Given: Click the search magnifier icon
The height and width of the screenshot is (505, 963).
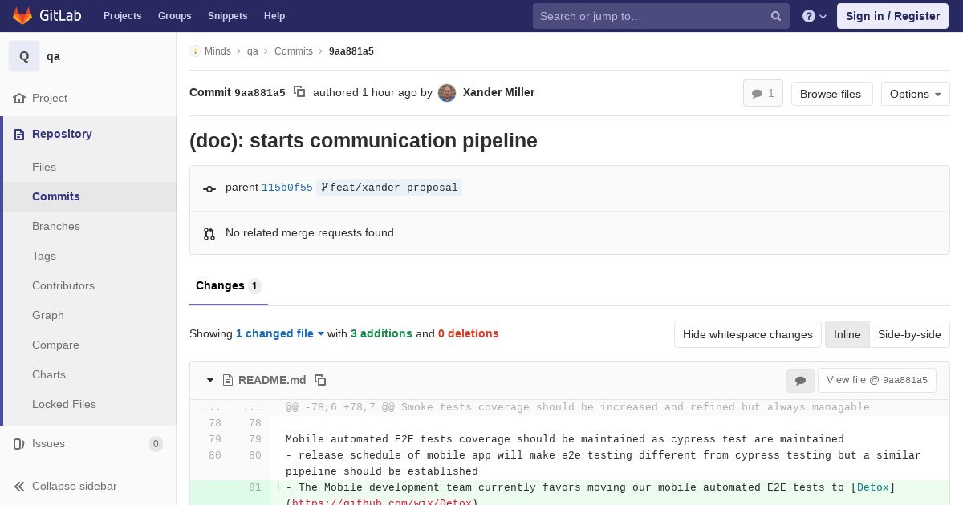Looking at the screenshot, I should click(776, 16).
